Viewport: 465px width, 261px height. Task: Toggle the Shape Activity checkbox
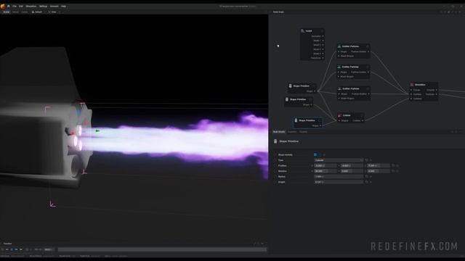[315, 154]
